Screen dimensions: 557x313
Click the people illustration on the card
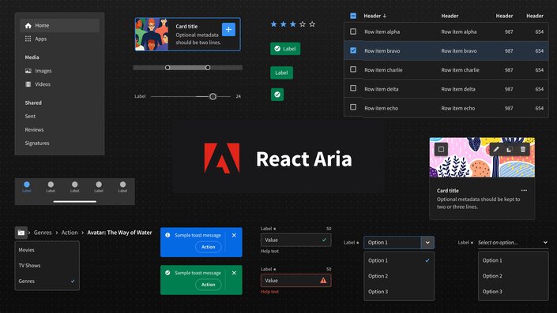tap(152, 35)
